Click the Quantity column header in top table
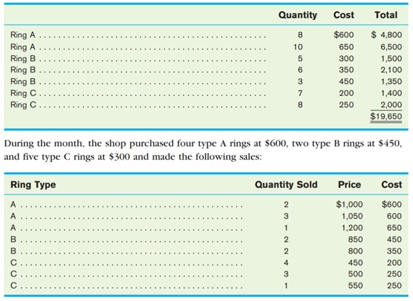 click(298, 15)
